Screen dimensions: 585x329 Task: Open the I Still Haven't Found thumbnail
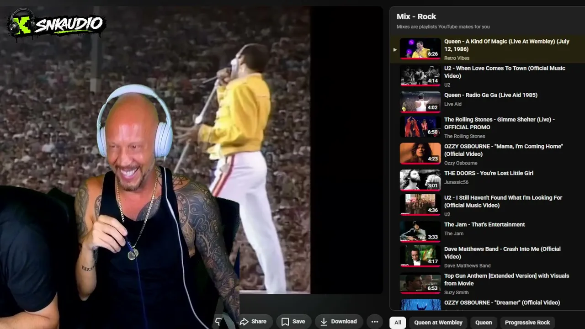420,205
